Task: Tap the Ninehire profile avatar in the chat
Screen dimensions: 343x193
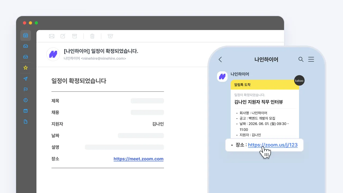Action: tap(222, 77)
